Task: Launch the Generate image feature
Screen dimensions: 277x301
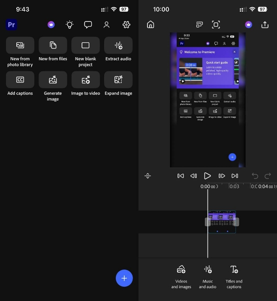Action: [x=53, y=80]
